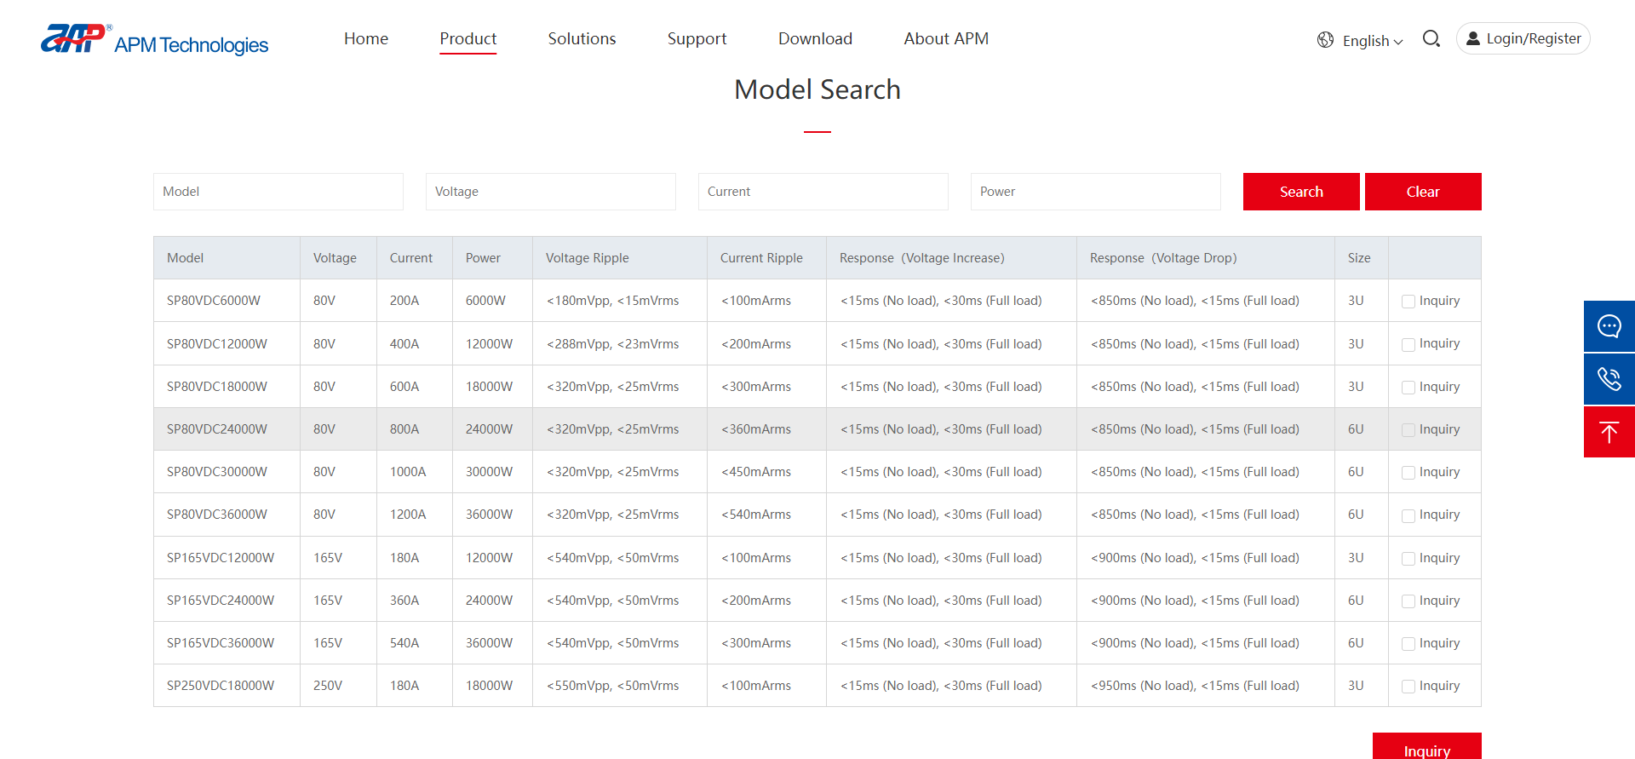This screenshot has width=1635, height=759.
Task: Click model name SP165VDC36000W
Action: 221,643
